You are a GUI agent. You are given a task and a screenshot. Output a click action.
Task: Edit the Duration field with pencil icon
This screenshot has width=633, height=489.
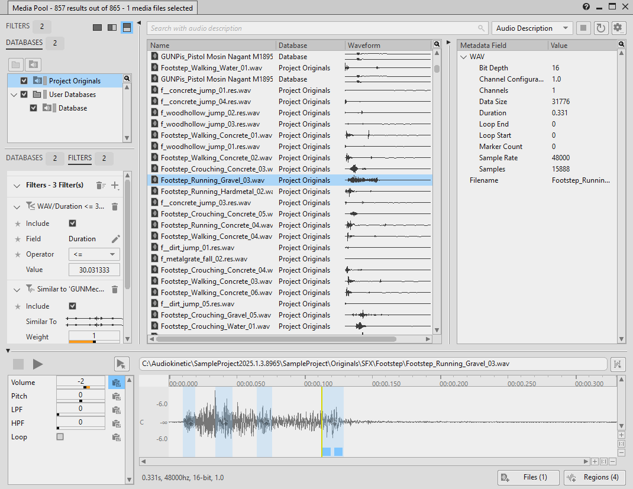click(115, 239)
